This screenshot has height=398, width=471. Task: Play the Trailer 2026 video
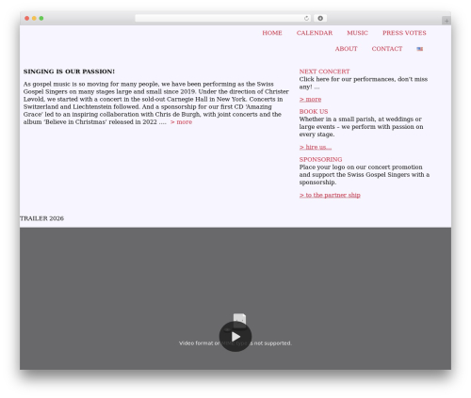pos(235,337)
